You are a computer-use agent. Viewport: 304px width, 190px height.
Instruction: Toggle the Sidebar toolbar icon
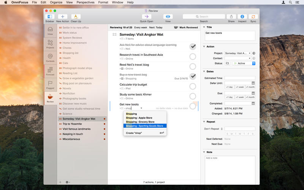click(50, 17)
